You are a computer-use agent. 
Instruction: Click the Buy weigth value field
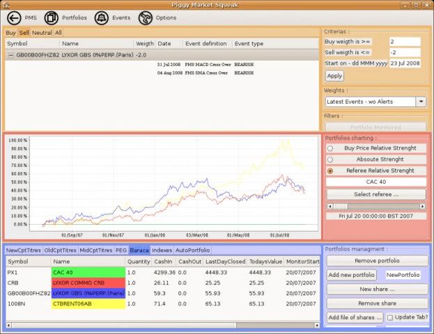(405, 42)
